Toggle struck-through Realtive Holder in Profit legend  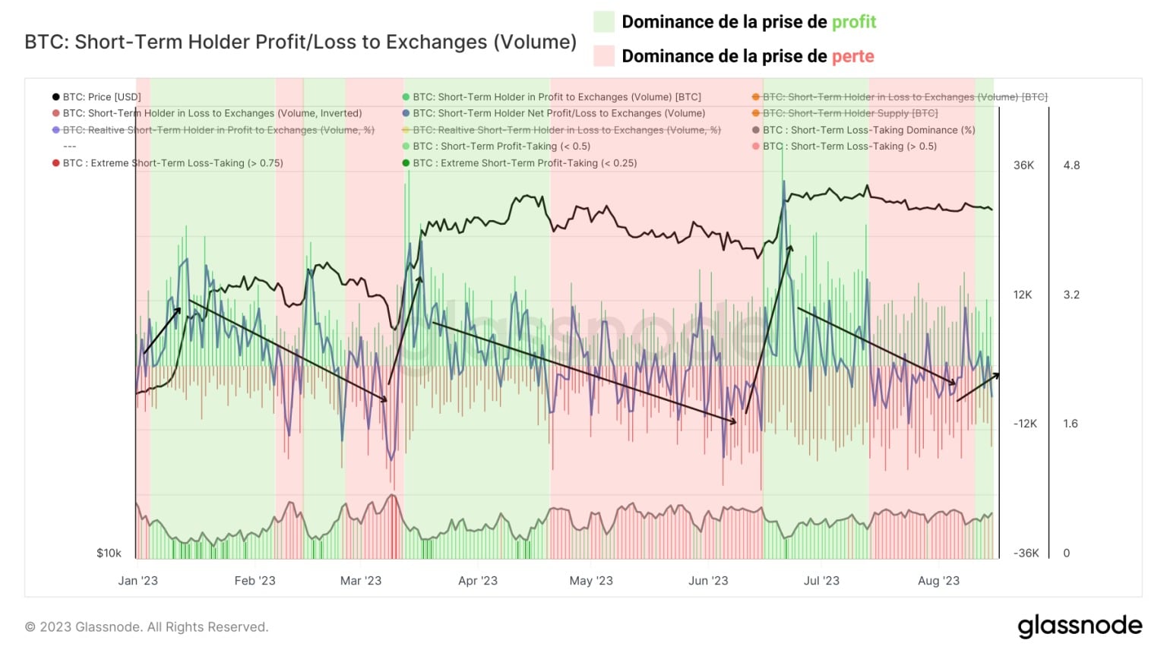(x=213, y=130)
